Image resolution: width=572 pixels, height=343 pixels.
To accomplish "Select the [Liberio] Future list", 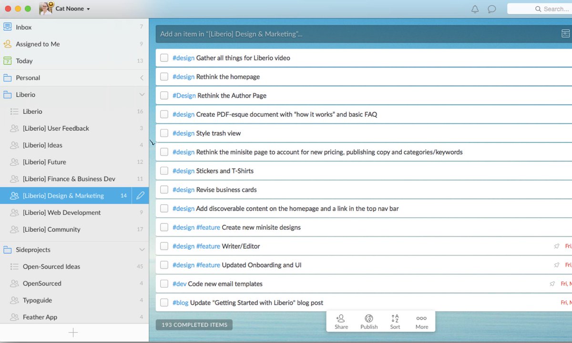I will pyautogui.click(x=74, y=162).
